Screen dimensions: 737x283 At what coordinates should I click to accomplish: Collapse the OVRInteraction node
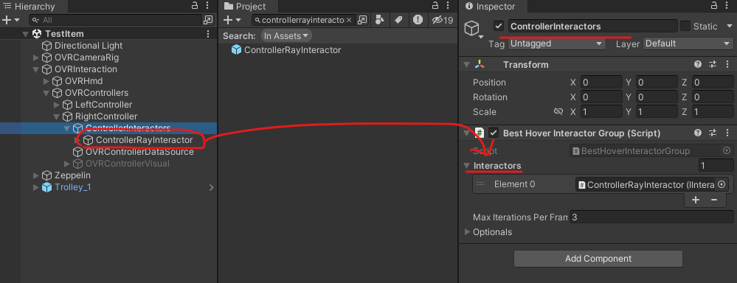(35, 69)
